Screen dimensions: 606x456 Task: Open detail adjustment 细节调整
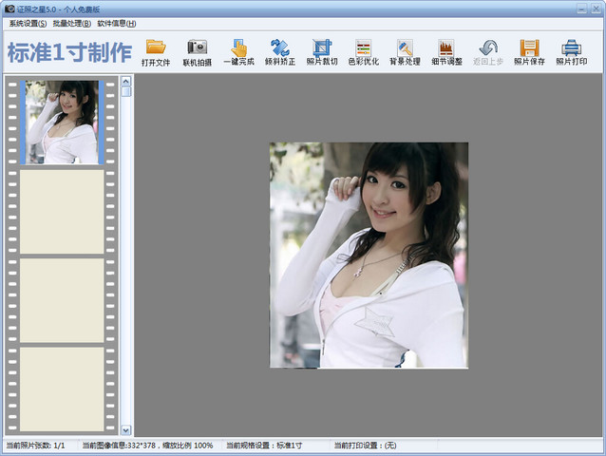(446, 52)
